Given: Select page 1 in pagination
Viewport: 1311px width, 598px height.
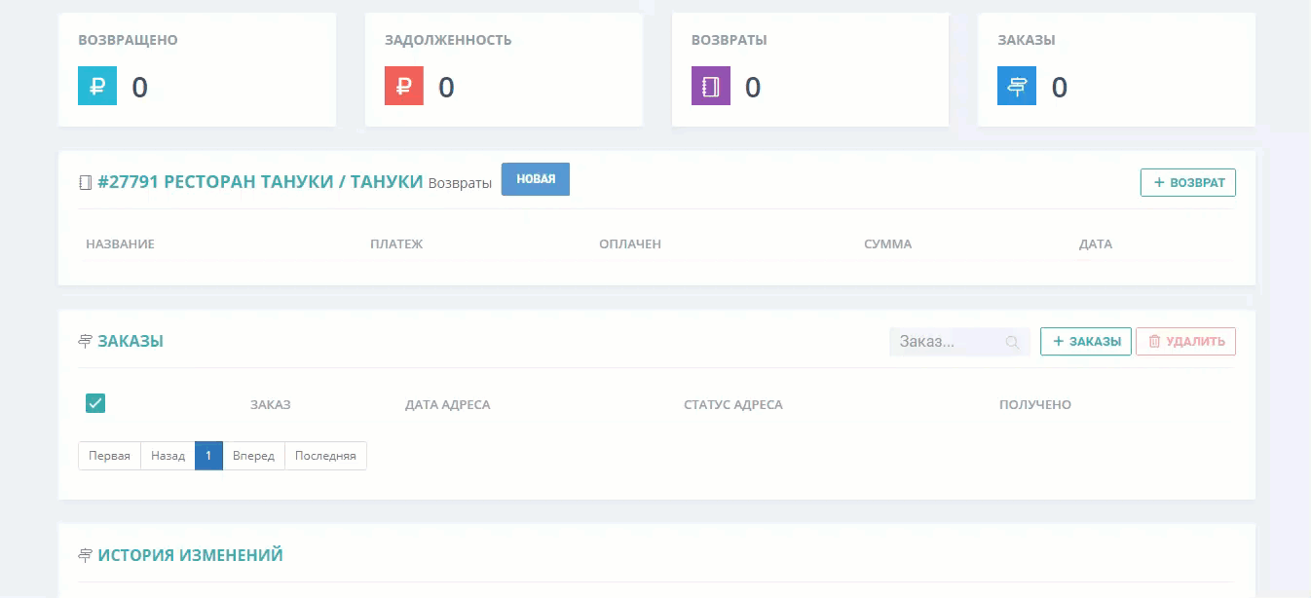Looking at the screenshot, I should [x=208, y=456].
